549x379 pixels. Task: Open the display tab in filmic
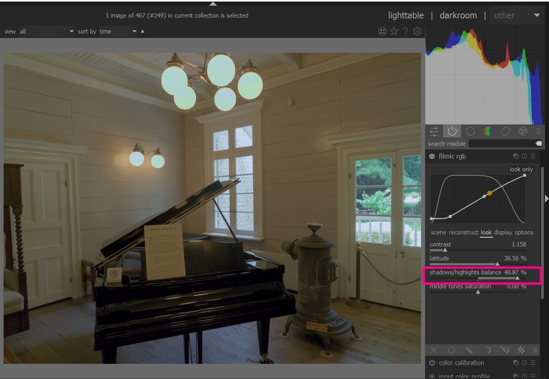point(503,232)
